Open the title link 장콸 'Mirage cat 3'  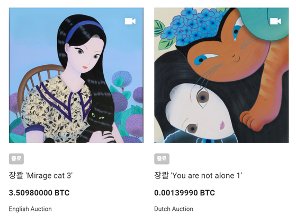(41, 175)
